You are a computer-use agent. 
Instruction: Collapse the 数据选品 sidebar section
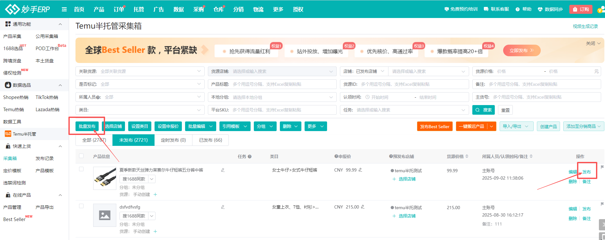pyautogui.click(x=60, y=85)
